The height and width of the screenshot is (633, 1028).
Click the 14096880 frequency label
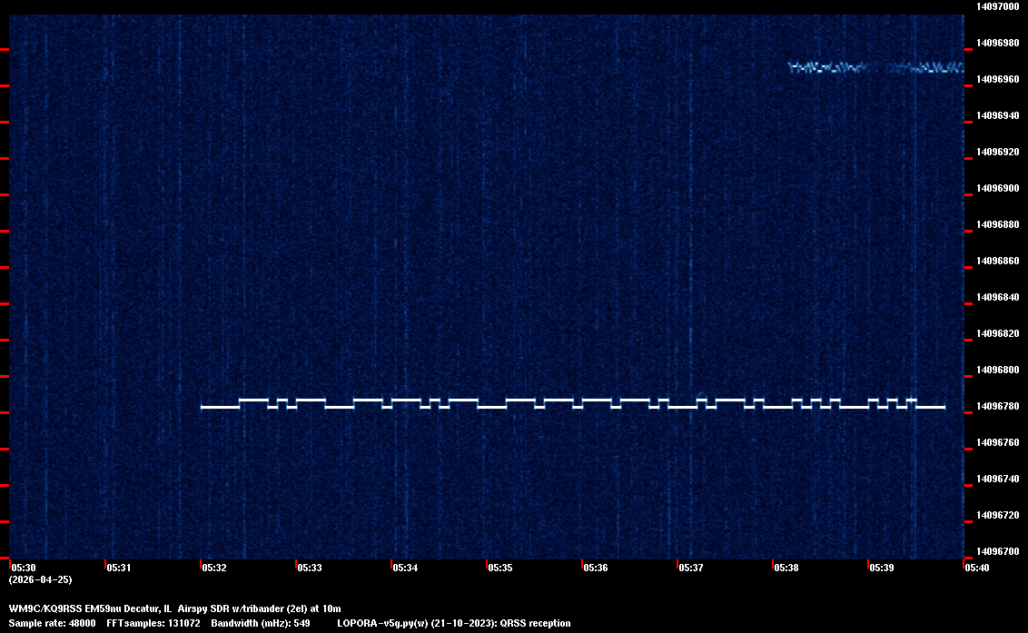997,224
